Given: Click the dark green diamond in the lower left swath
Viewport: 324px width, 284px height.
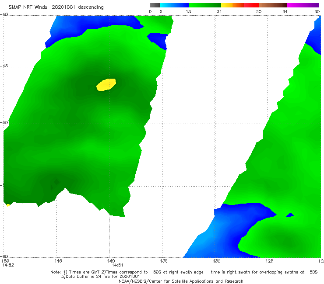Looking at the screenshot, I should pos(56,182).
